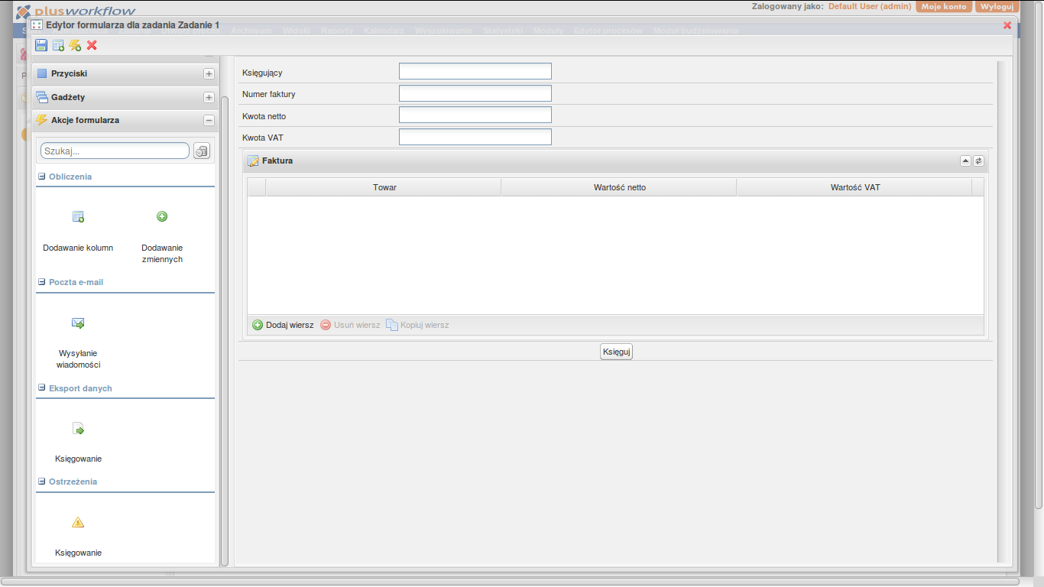Screen dimensions: 1044x587
Task: Click the Księguj button
Action: 617,352
